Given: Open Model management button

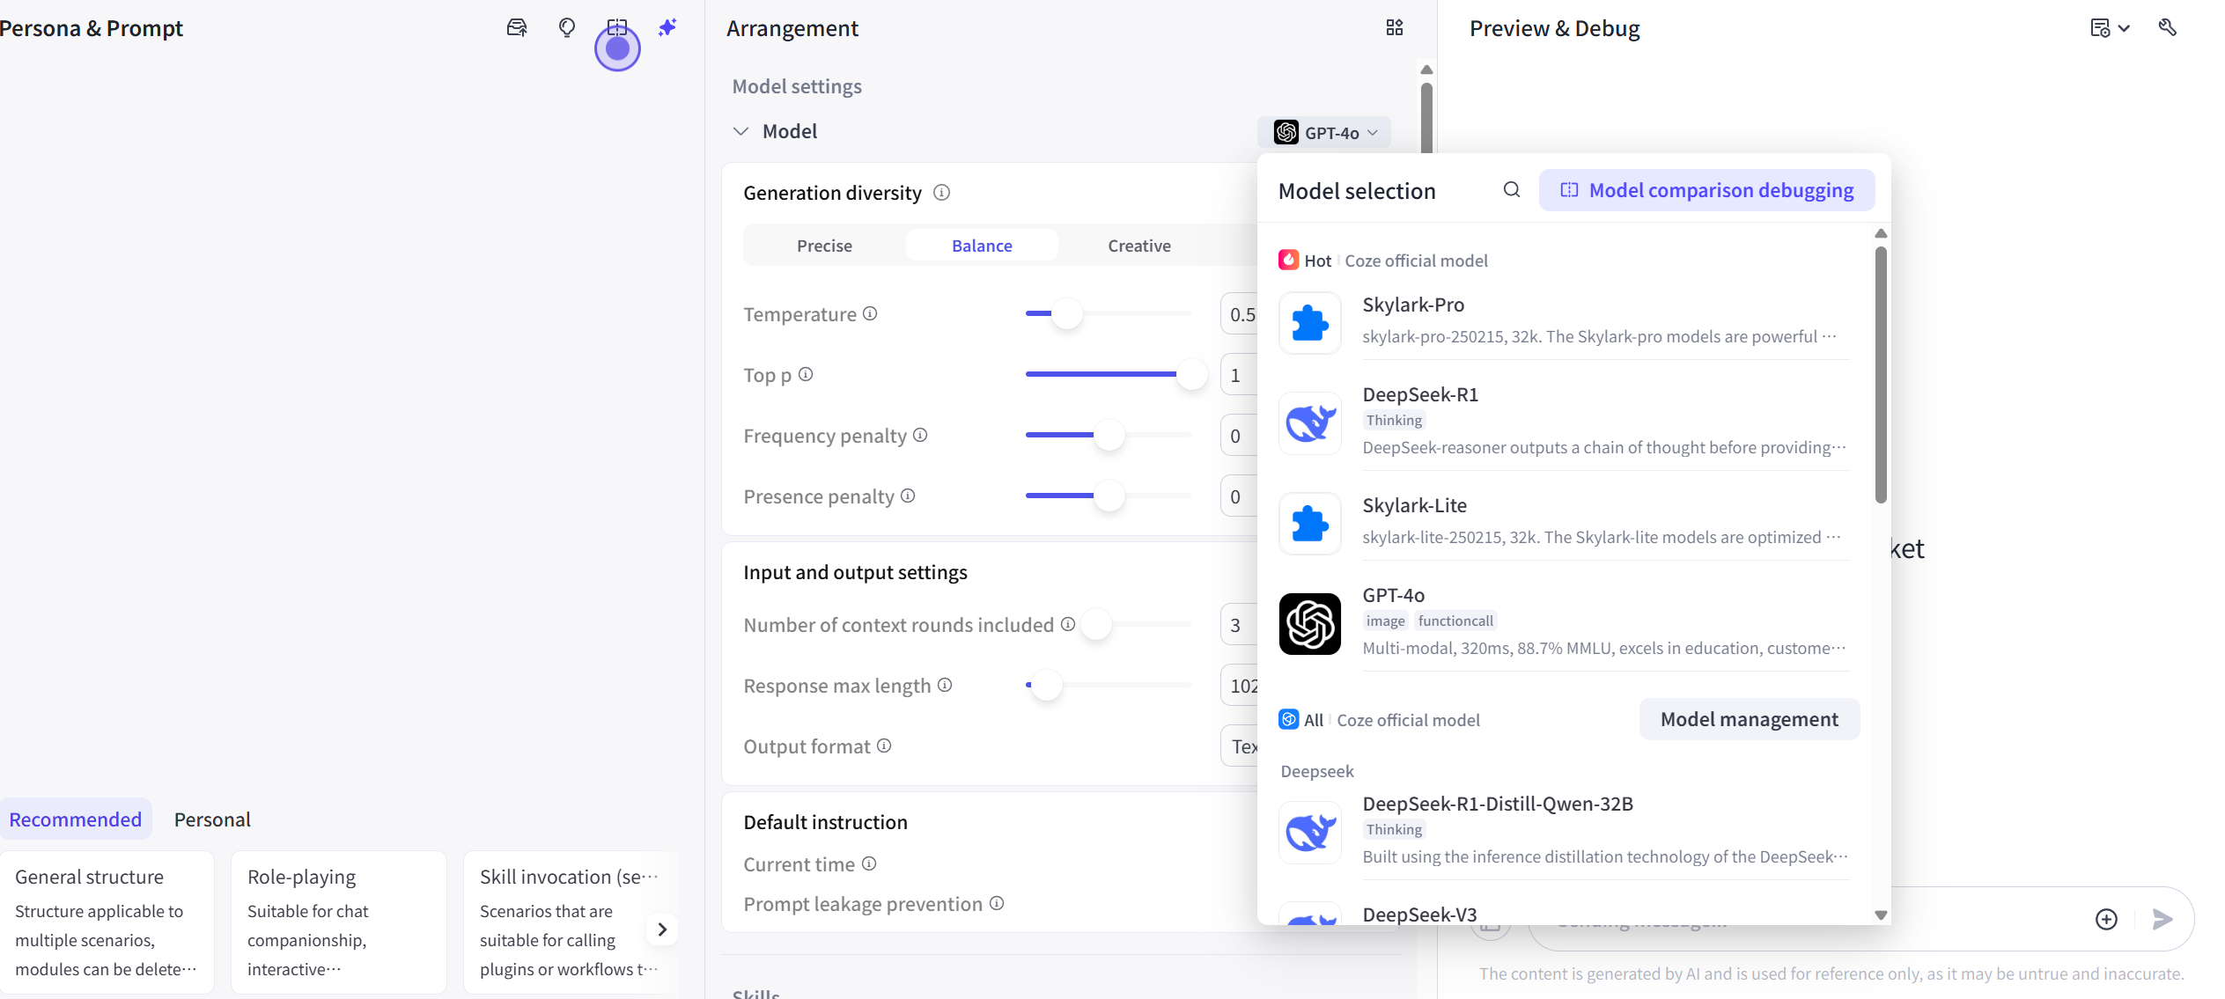Looking at the screenshot, I should point(1750,719).
